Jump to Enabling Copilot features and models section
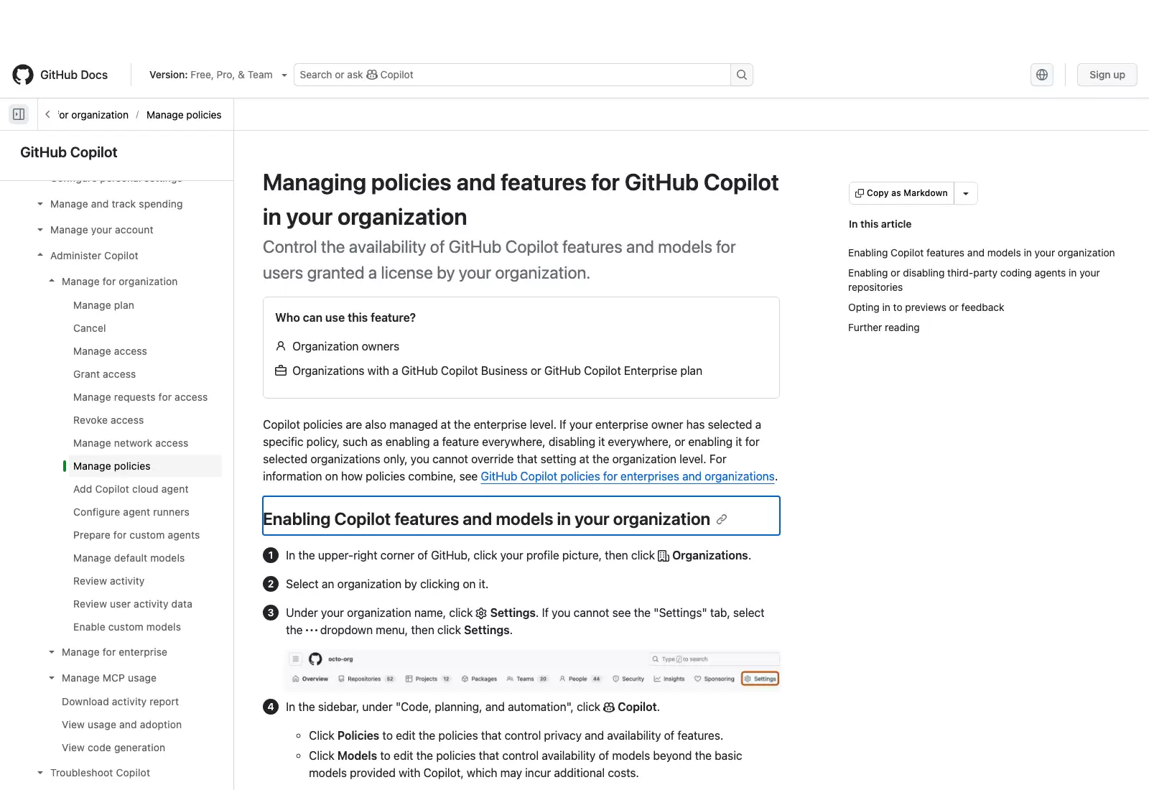The width and height of the screenshot is (1149, 790). point(981,253)
